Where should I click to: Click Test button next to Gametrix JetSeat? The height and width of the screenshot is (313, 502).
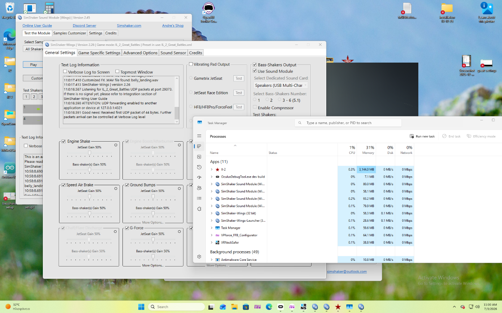point(239,78)
